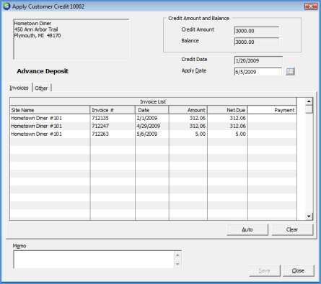This screenshot has height=284, width=321.
Task: Switch to the Invoices tab
Action: (19, 88)
